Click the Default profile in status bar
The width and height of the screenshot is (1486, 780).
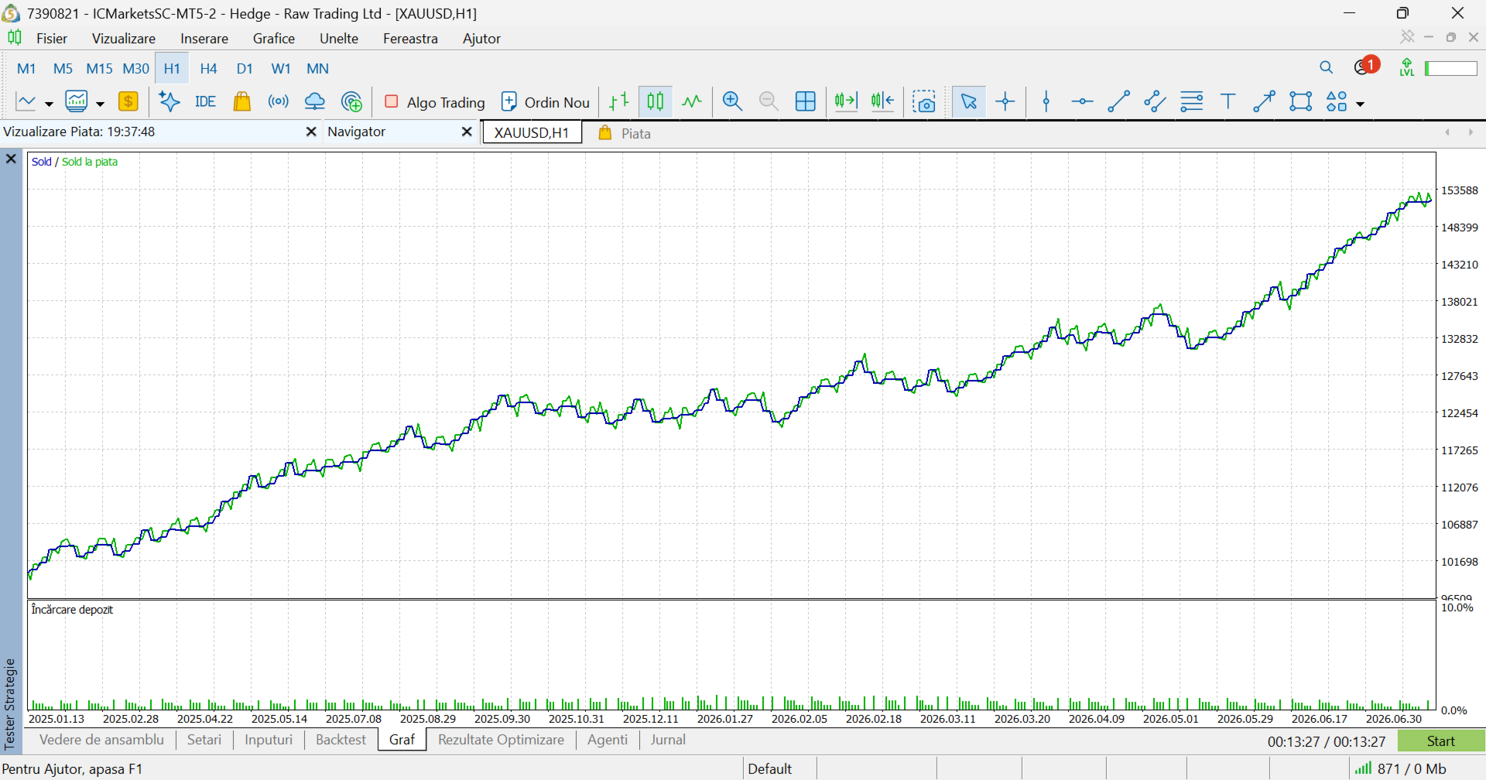pyautogui.click(x=769, y=768)
